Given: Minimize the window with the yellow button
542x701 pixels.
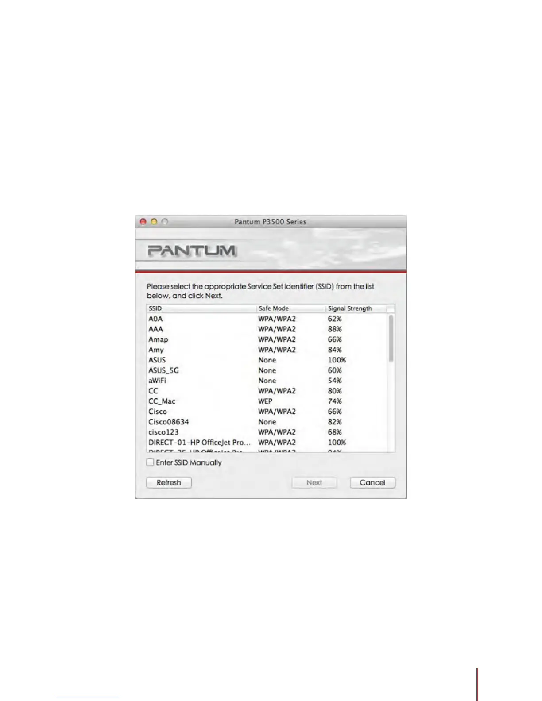Looking at the screenshot, I should [154, 221].
